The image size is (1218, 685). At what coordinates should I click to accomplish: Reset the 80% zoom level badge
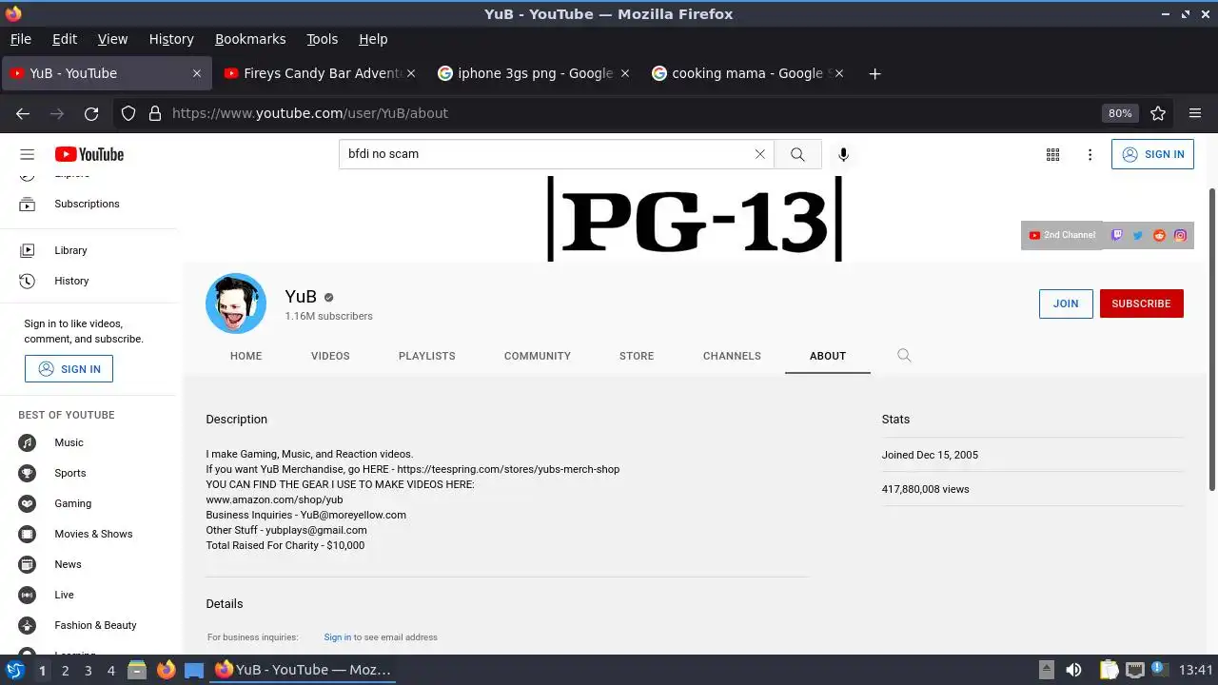(1120, 113)
